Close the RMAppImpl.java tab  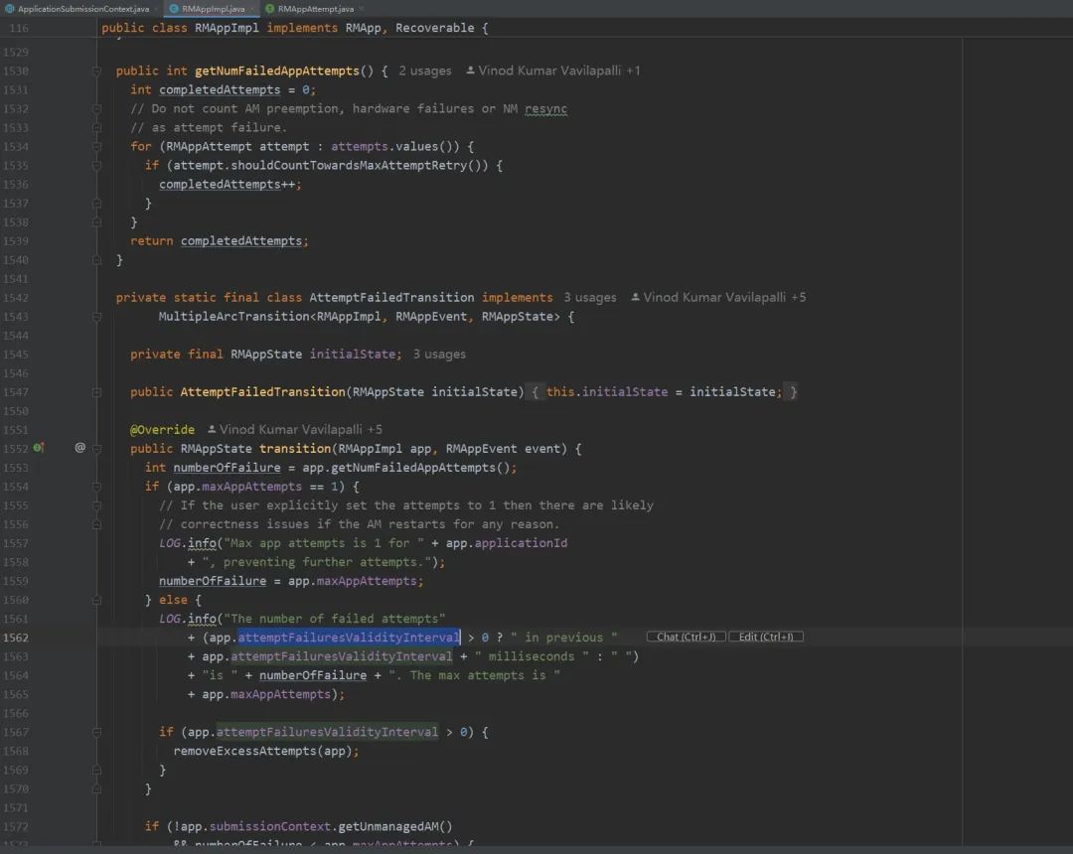tap(251, 9)
